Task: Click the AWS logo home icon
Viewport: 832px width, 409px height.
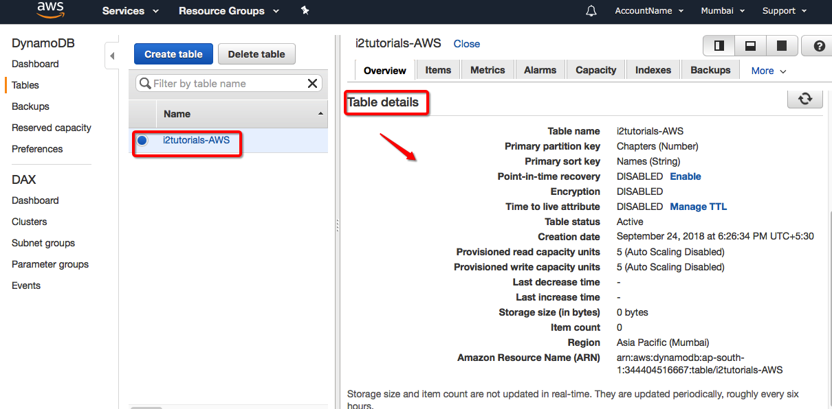Action: (50, 10)
